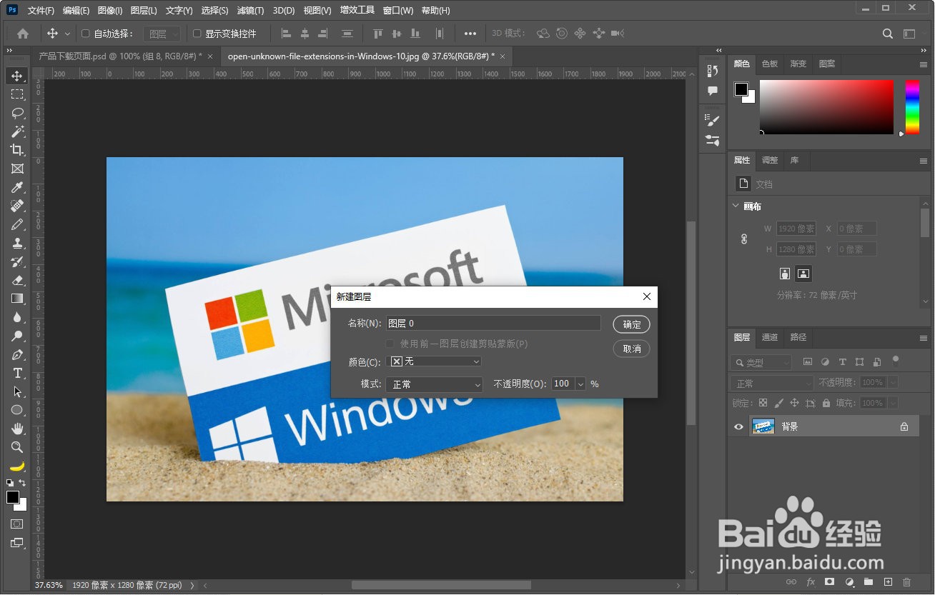Viewport: 935px width, 595px height.
Task: Select the Brush tool
Action: [17, 224]
